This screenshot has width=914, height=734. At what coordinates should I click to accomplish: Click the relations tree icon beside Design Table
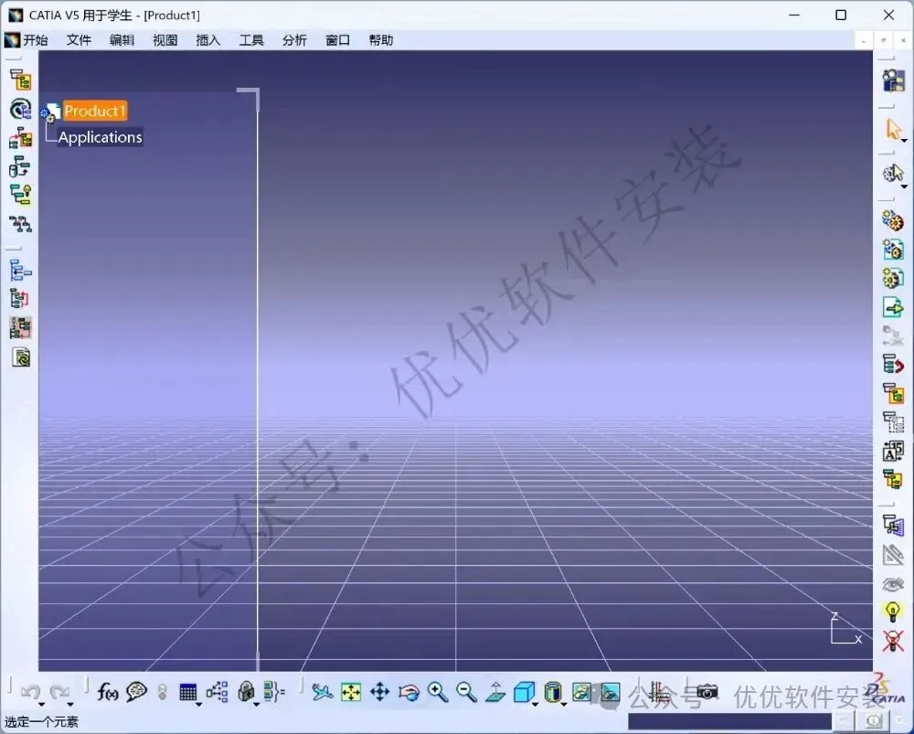tap(217, 691)
